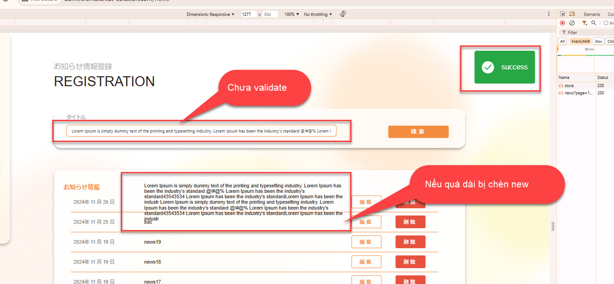Click the タイトル title input field
The width and height of the screenshot is (614, 284).
point(201,131)
